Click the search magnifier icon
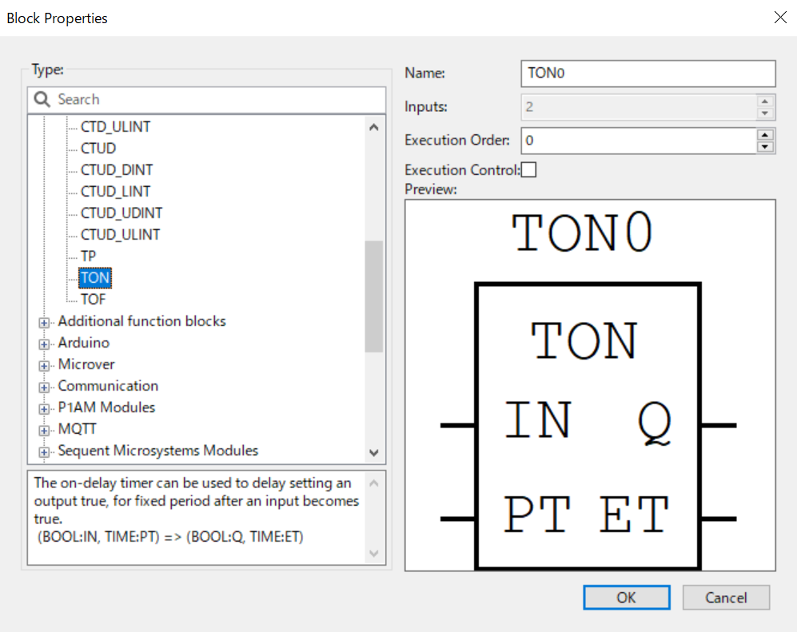Image resolution: width=797 pixels, height=632 pixels. coord(42,100)
